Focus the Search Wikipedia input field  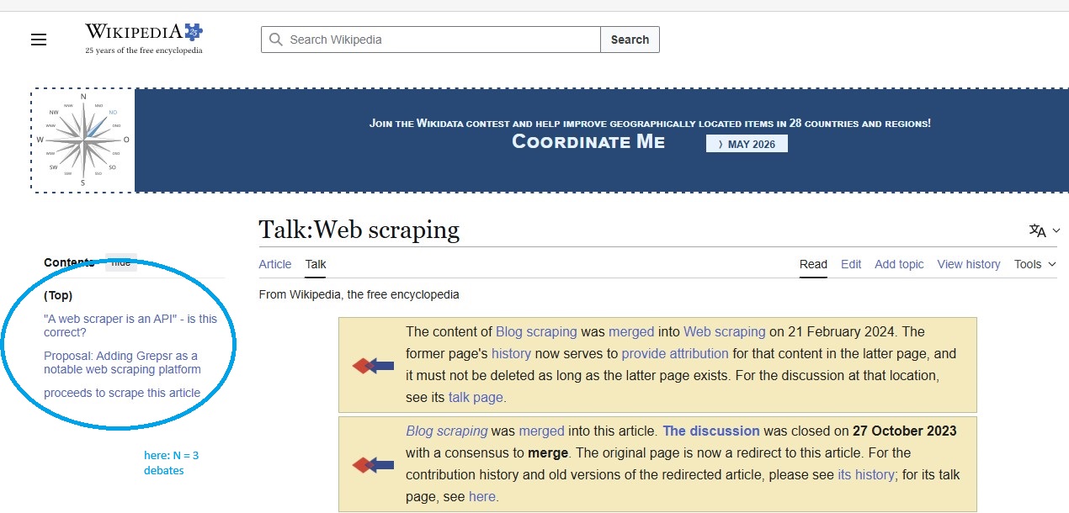coord(431,40)
